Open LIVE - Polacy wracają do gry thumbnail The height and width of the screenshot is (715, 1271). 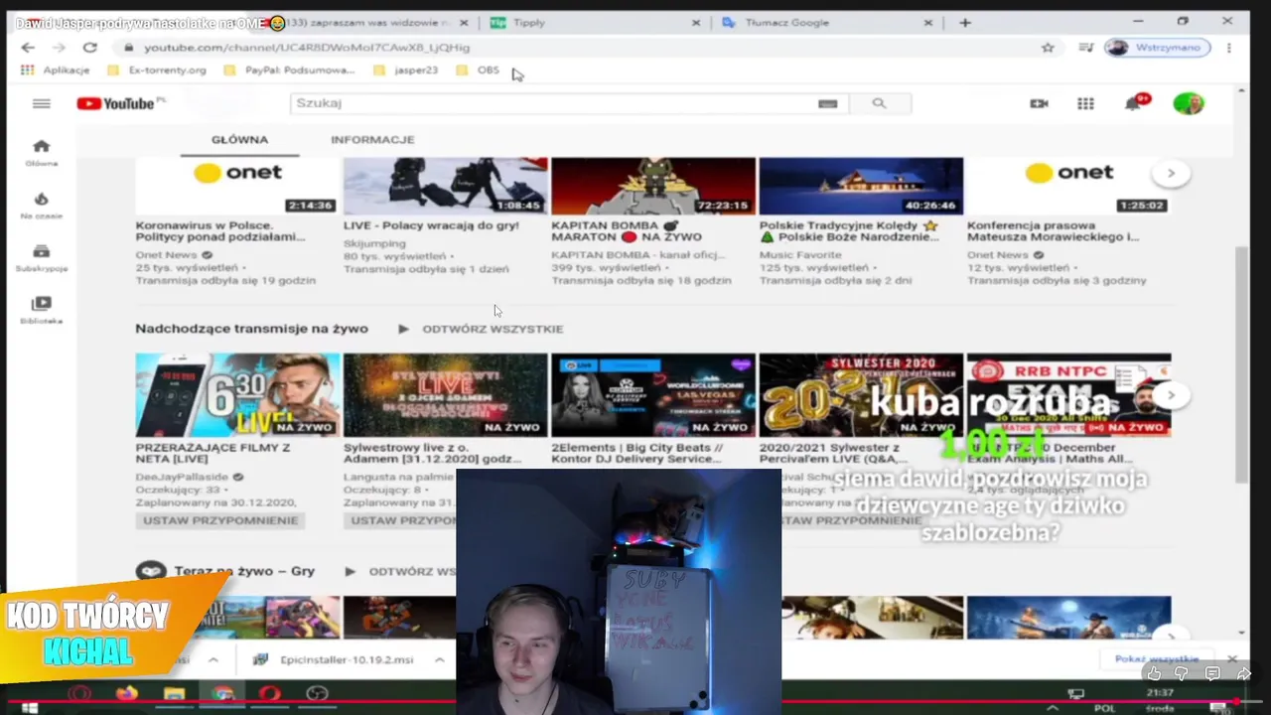445,186
